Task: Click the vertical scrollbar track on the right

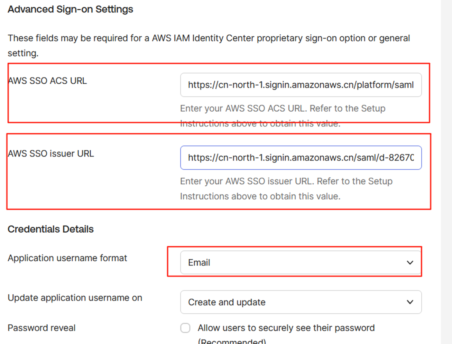Action: 447,172
